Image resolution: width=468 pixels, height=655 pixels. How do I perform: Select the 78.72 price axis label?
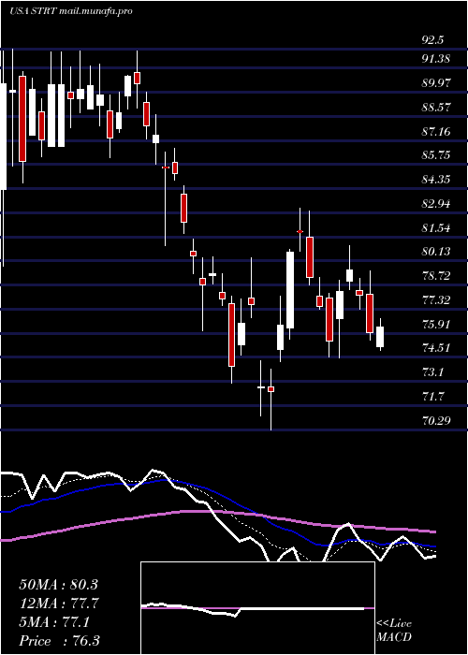click(435, 276)
